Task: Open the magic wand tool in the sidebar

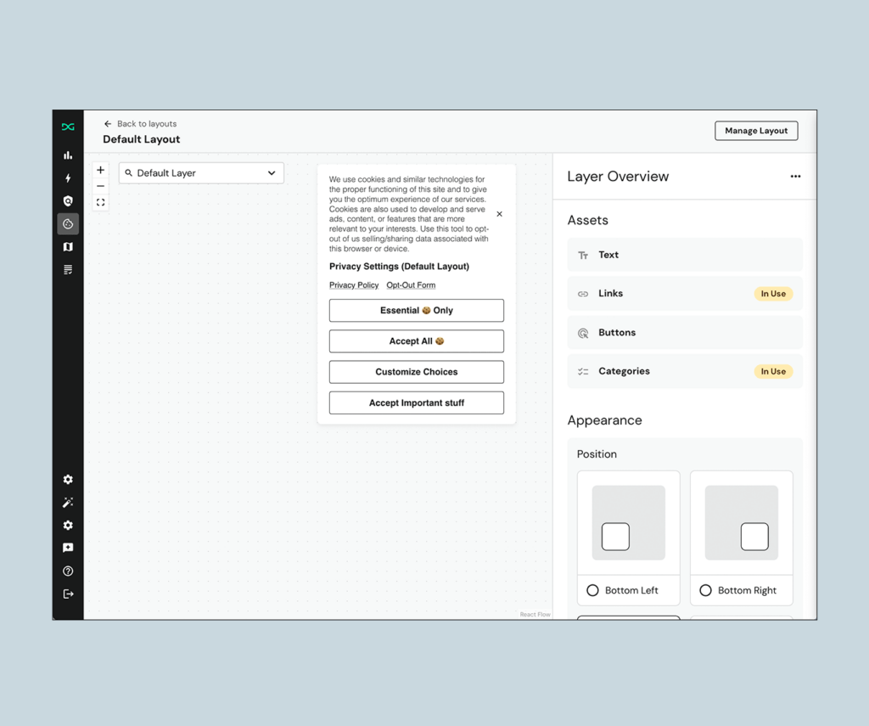Action: point(68,502)
